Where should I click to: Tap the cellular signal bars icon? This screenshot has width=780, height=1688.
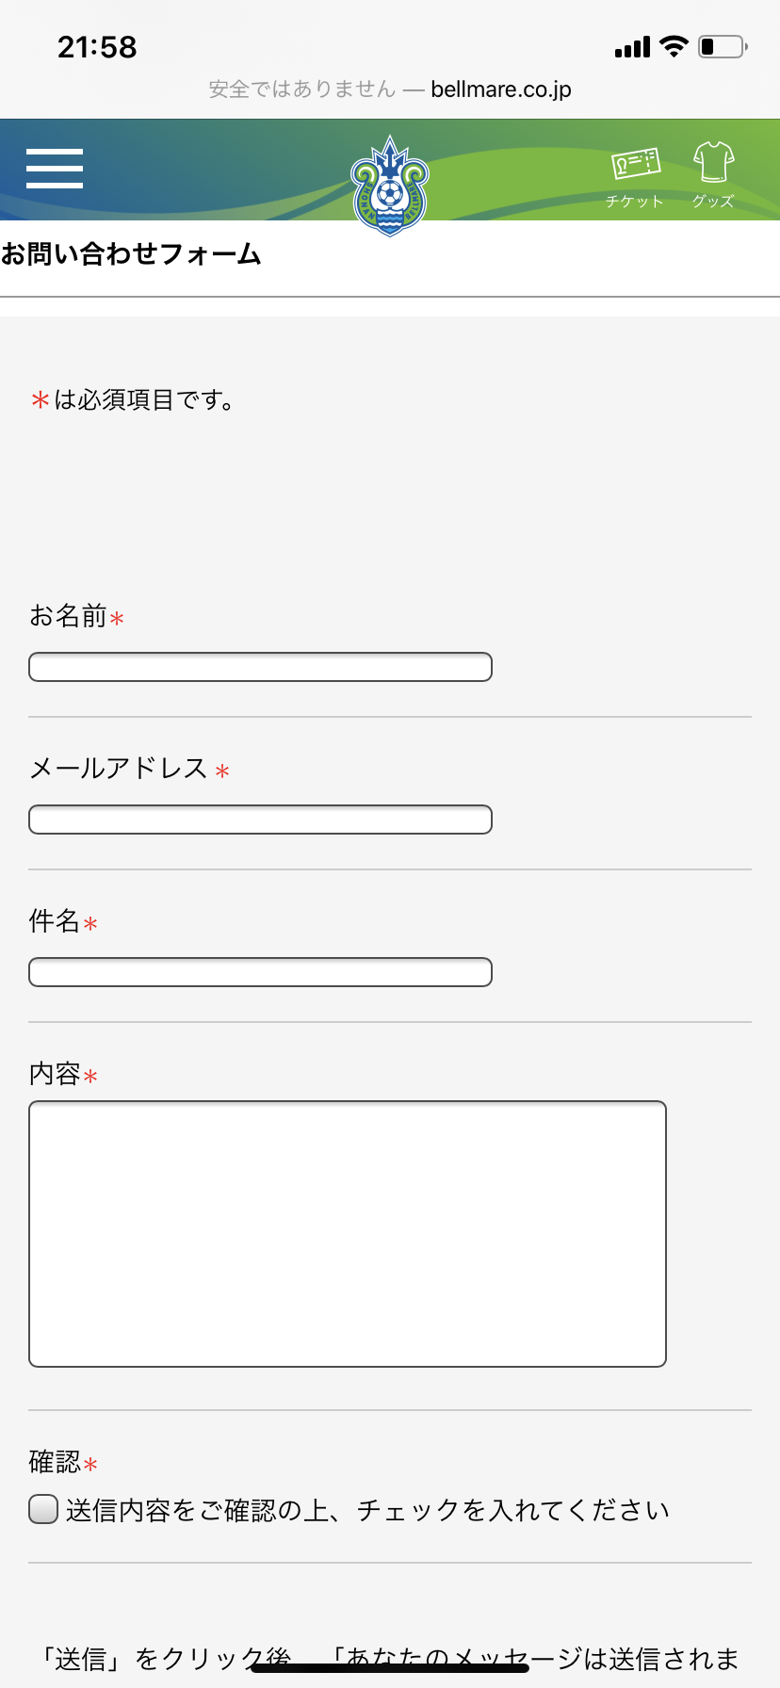coord(632,47)
